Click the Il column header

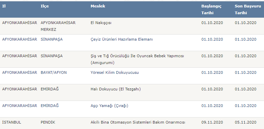click(x=4, y=6)
